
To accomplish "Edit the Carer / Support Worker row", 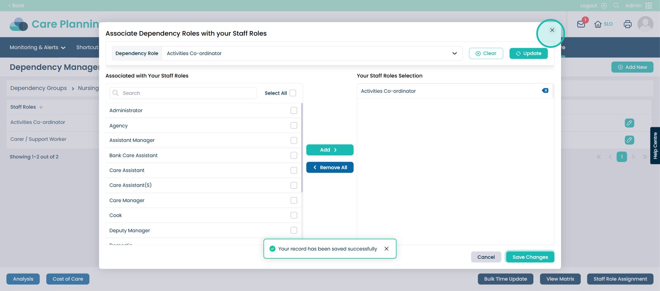I will [629, 140].
